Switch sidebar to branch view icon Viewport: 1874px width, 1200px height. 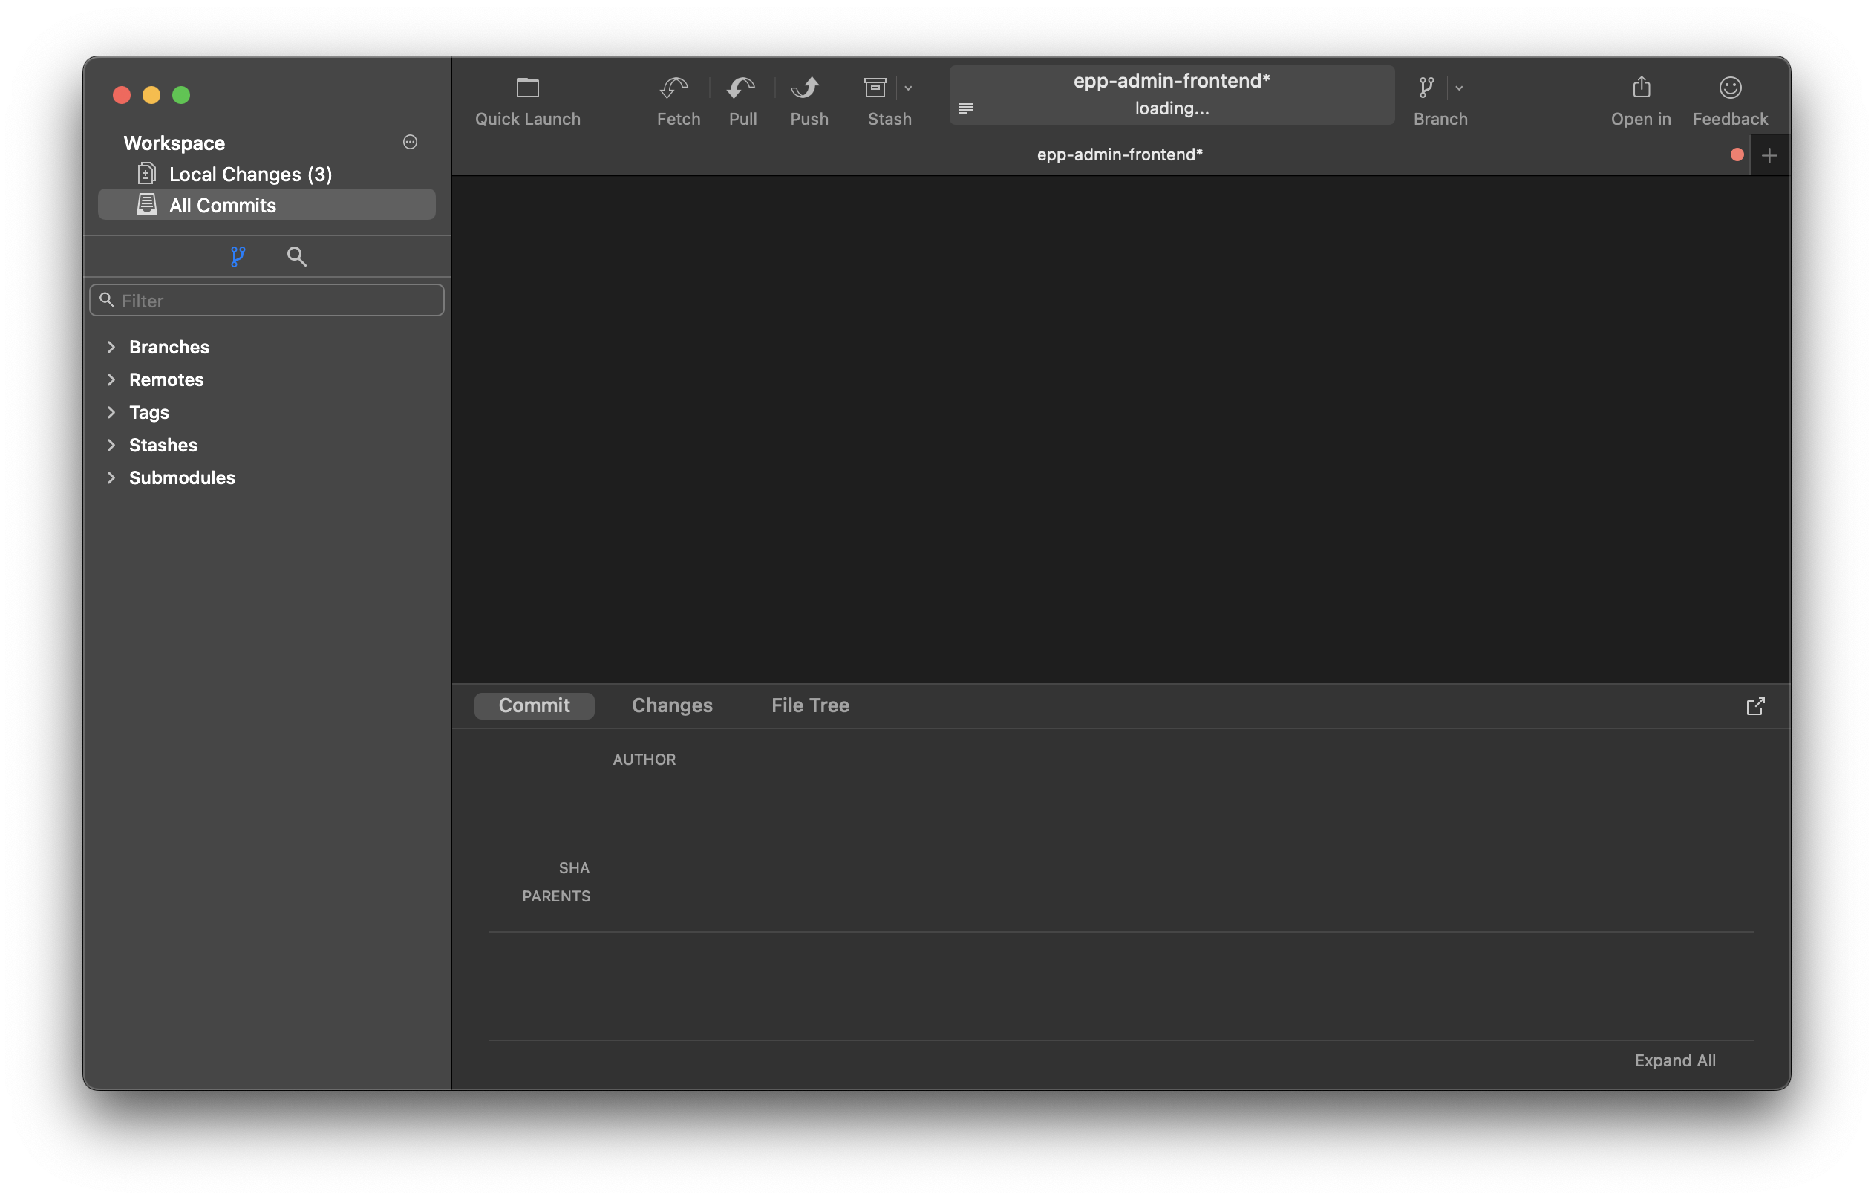click(x=238, y=256)
